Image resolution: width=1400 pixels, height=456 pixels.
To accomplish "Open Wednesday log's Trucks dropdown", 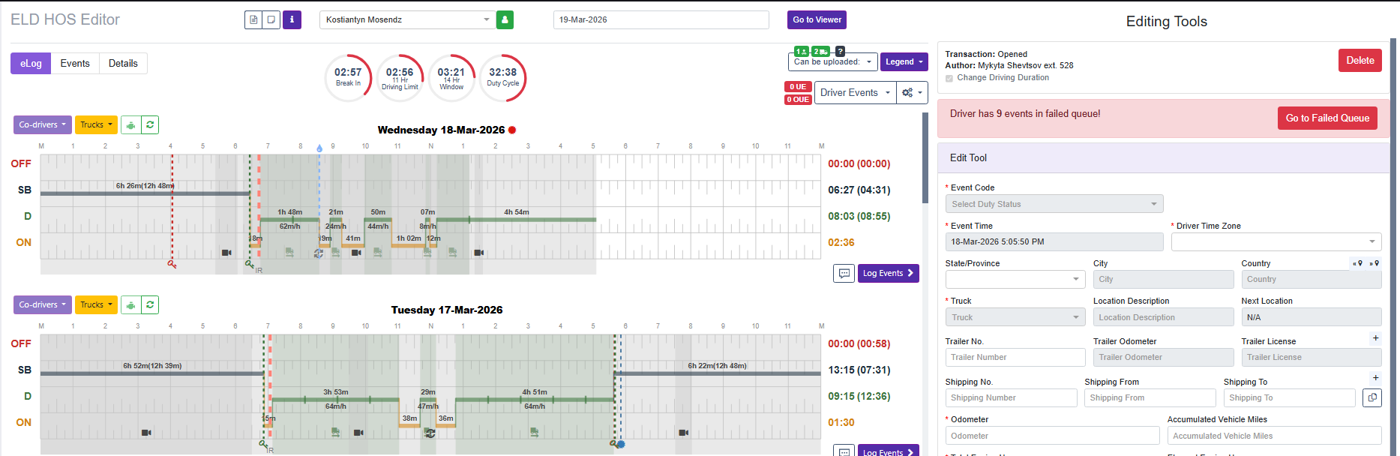I will click(x=96, y=124).
